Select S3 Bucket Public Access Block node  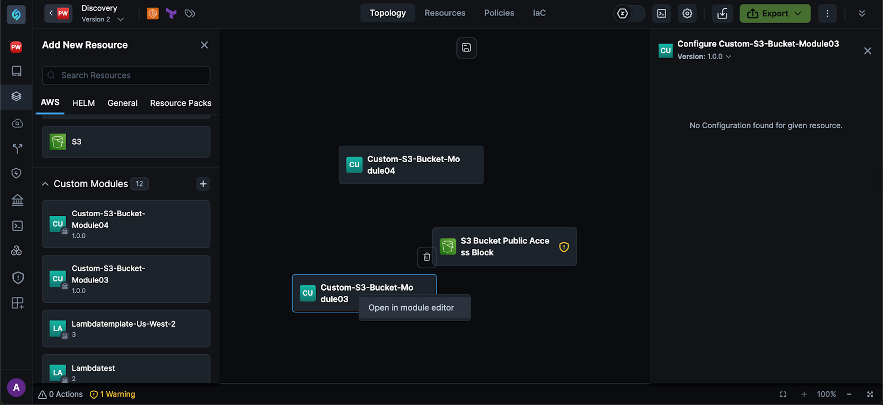(504, 247)
